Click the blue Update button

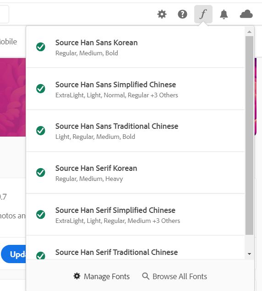(13, 254)
